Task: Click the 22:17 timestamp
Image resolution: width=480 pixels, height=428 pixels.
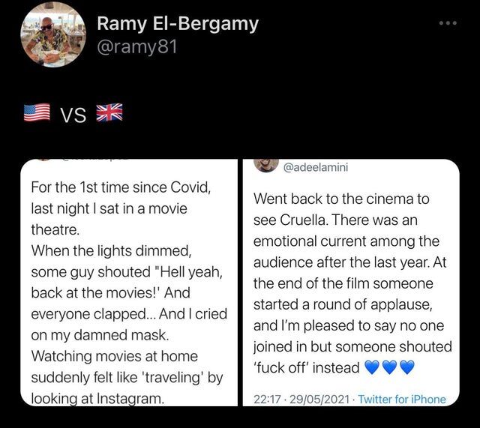Action: 267,400
